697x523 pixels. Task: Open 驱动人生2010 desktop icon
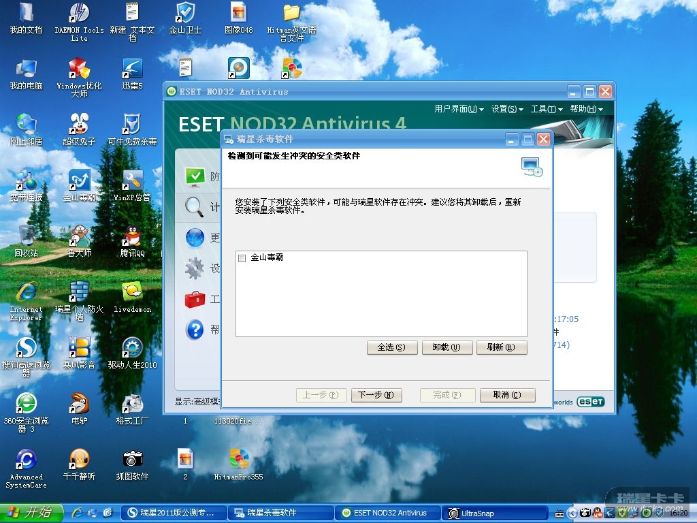tap(133, 353)
